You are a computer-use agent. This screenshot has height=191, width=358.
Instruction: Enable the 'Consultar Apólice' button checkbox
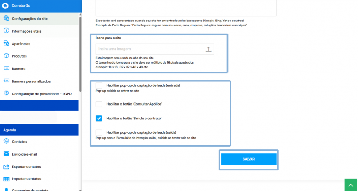[x=98, y=104]
